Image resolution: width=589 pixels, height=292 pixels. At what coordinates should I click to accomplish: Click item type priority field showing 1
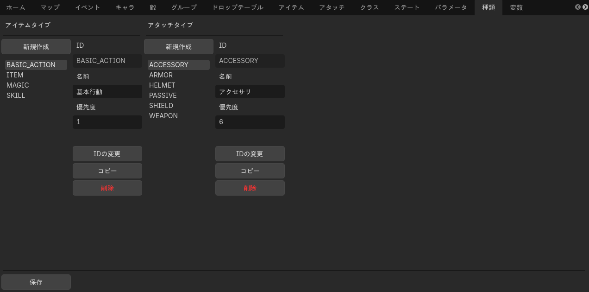pos(107,122)
